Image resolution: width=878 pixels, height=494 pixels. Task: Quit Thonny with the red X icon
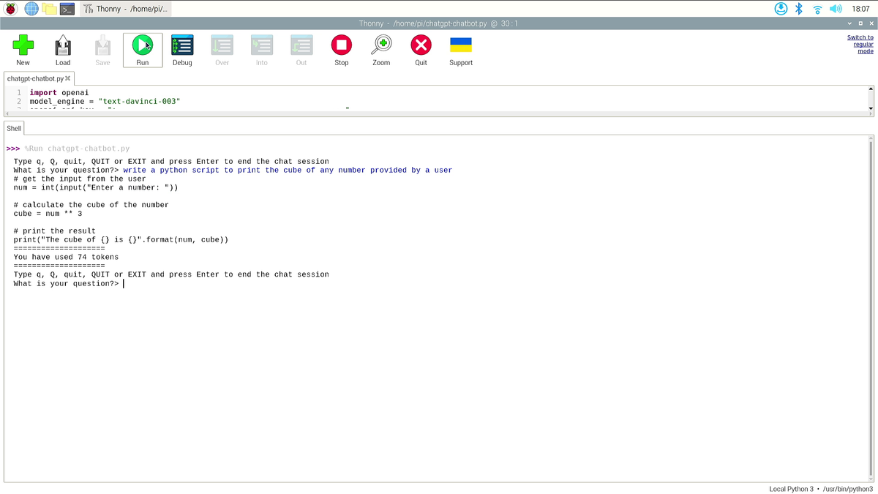point(421,50)
